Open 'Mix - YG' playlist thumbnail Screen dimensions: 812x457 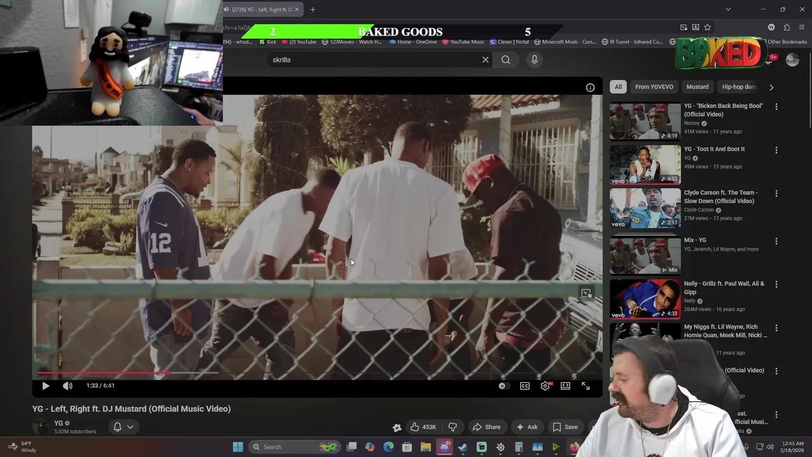pyautogui.click(x=645, y=255)
